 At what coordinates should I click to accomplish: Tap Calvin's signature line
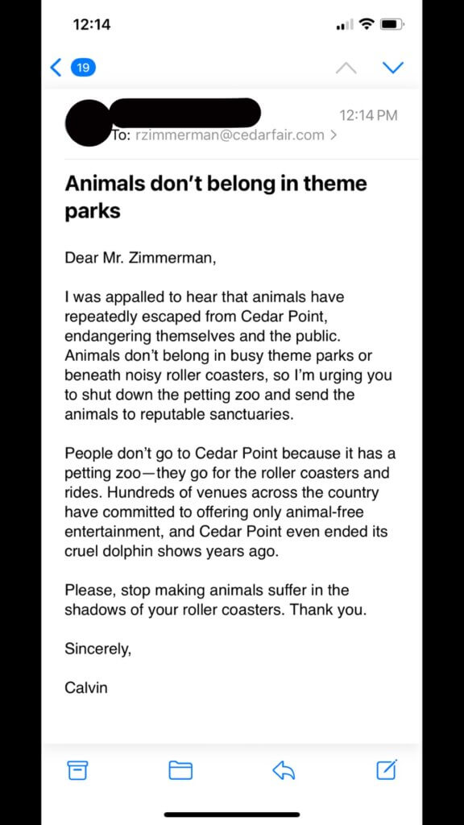coord(85,687)
